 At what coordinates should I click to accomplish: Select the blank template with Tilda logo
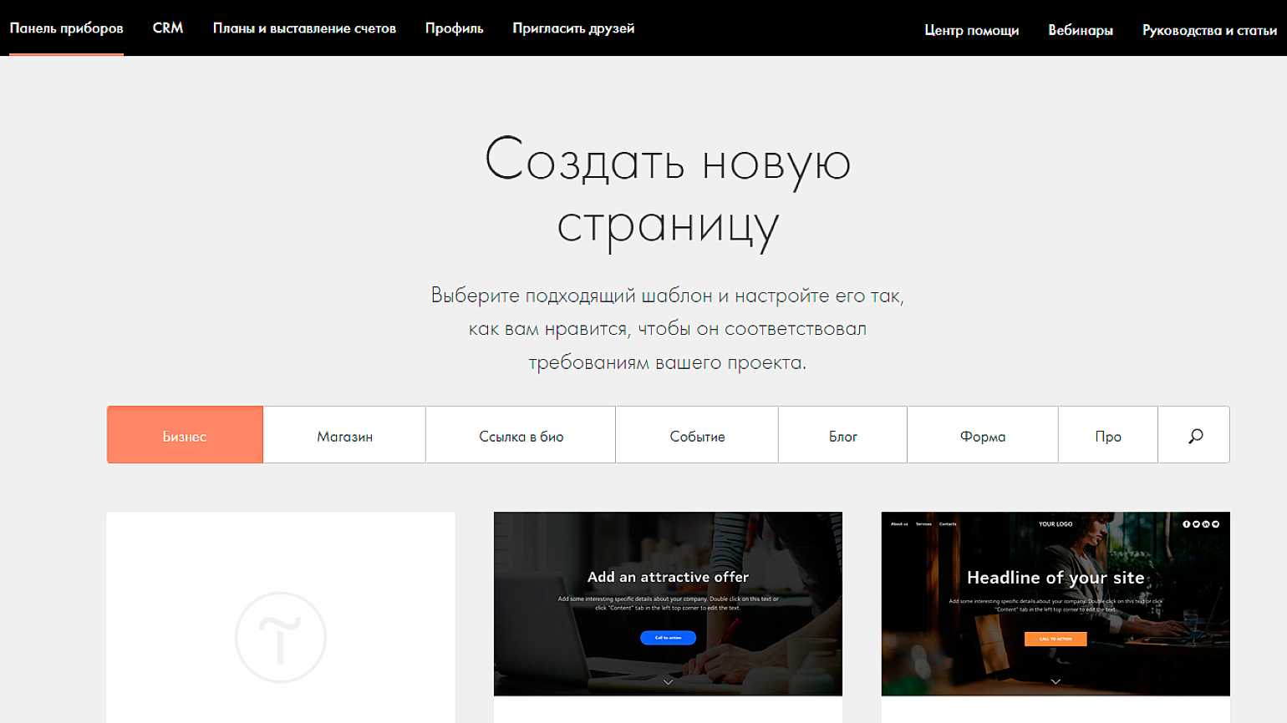click(281, 618)
